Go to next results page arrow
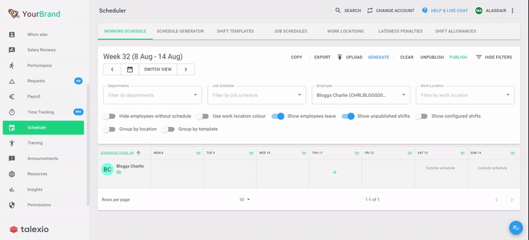529x240 pixels. (x=512, y=200)
